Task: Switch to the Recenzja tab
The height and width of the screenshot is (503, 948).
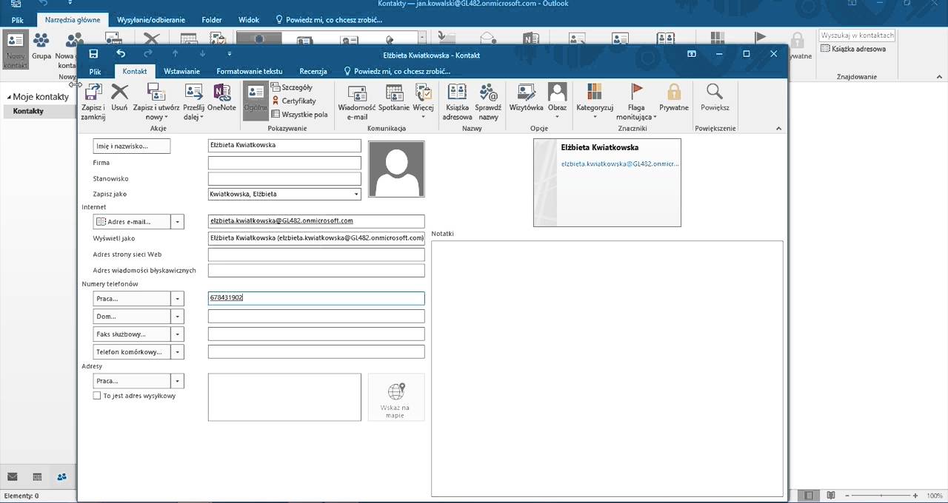Action: point(313,72)
